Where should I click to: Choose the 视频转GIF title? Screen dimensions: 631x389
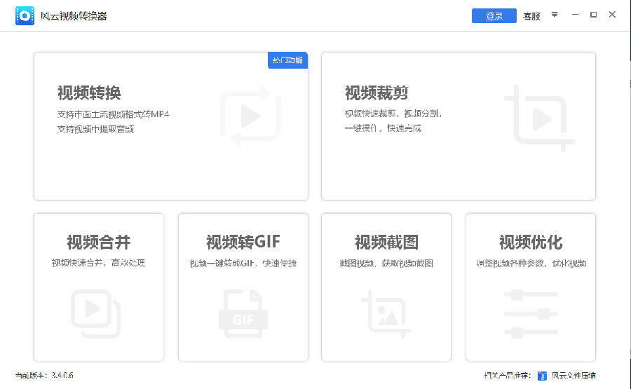pos(243,243)
